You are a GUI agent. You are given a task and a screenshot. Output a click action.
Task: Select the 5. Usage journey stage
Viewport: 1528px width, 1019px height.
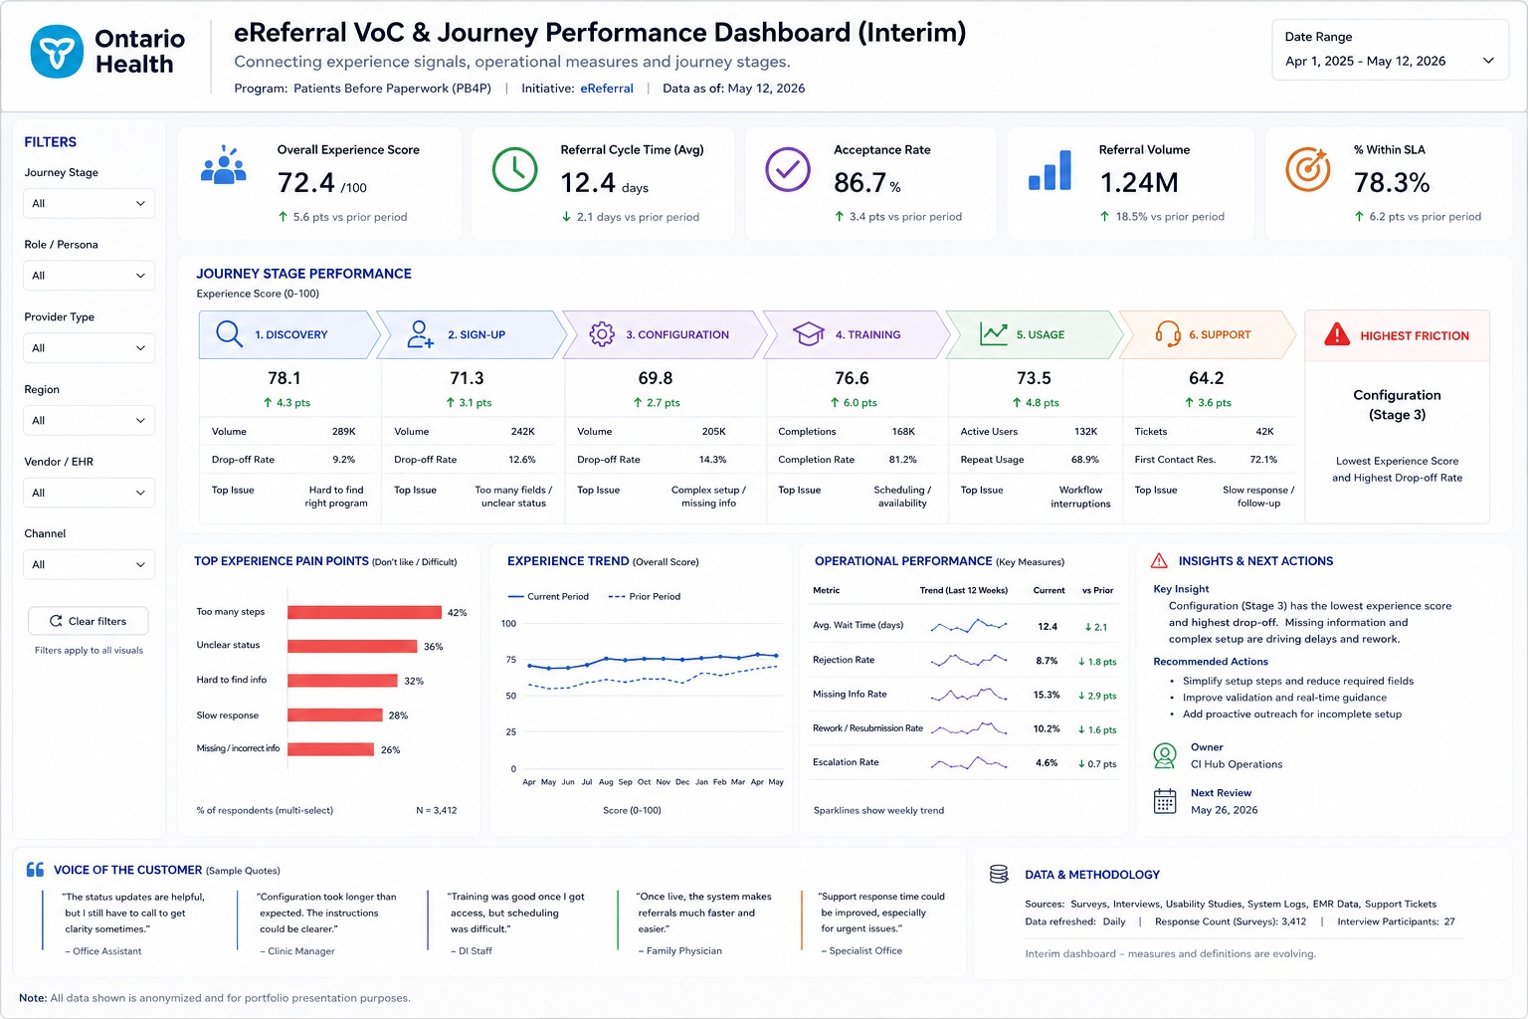pos(1035,334)
